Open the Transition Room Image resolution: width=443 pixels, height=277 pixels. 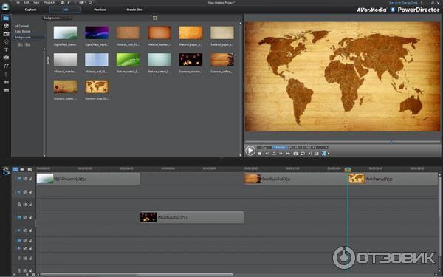6,58
